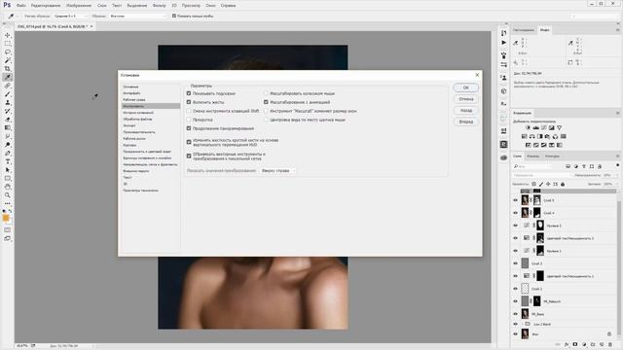The image size is (623, 350).
Task: Open the Actions panel play icon
Action: pyautogui.click(x=504, y=43)
